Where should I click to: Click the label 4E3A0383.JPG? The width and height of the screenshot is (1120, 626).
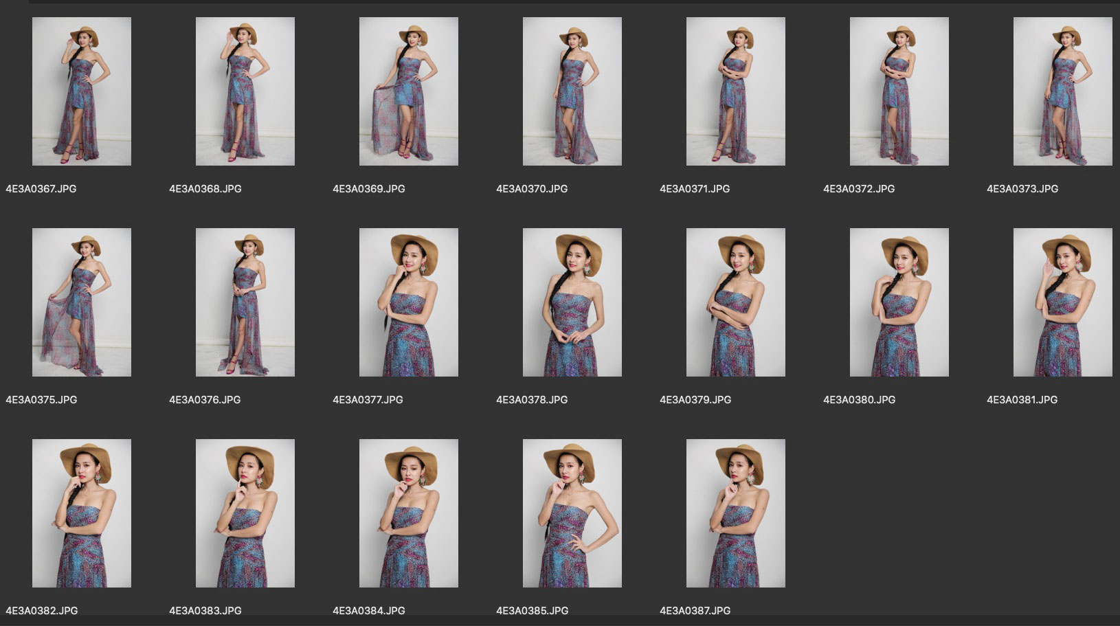click(x=205, y=611)
